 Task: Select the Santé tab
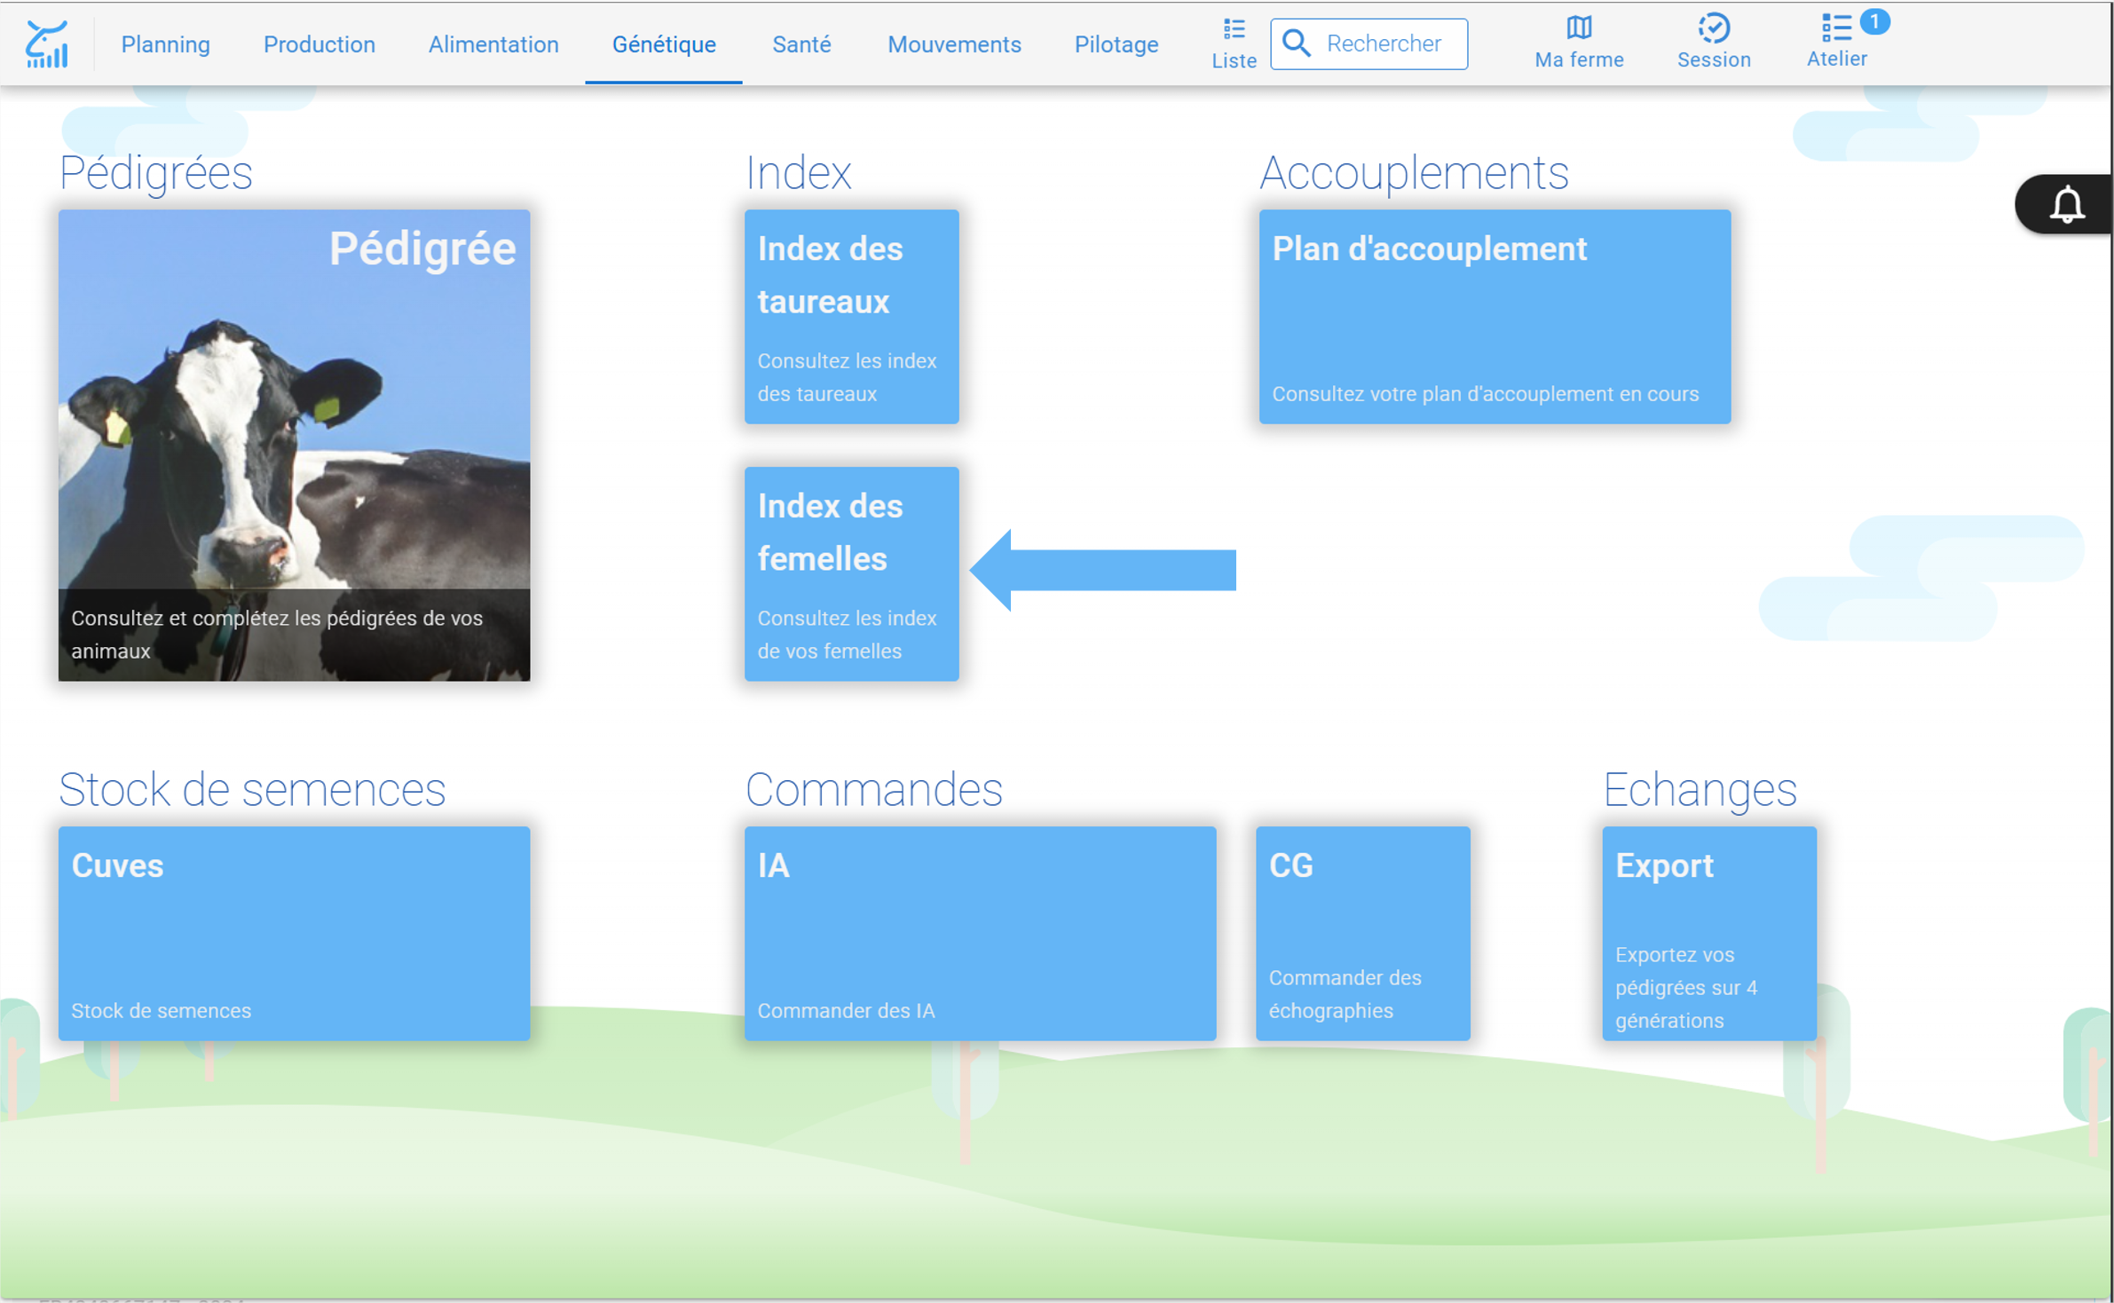click(801, 44)
